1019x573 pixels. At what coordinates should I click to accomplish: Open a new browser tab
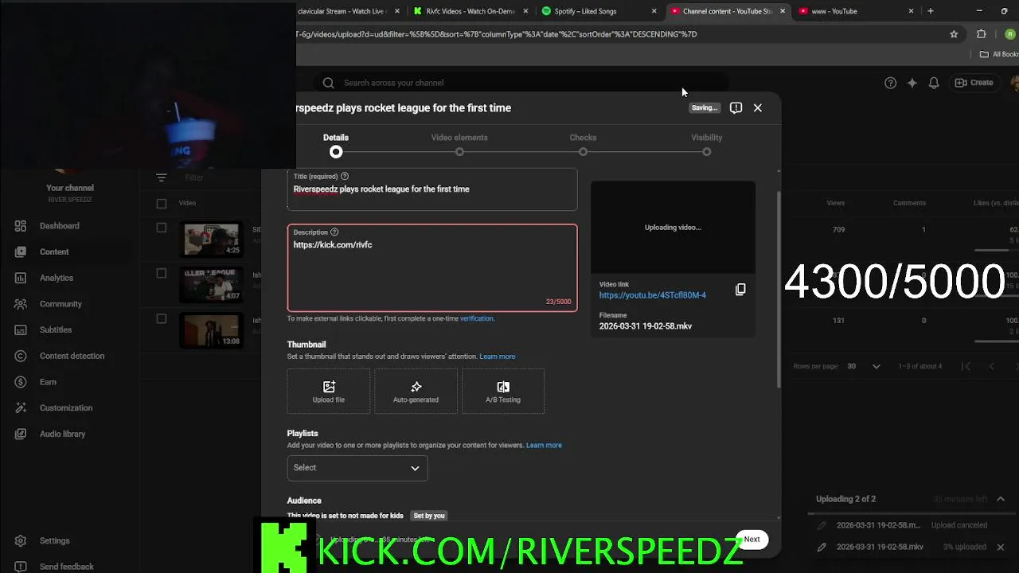931,11
